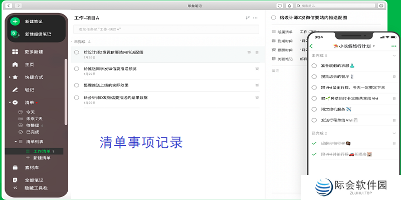
Task: Click 隐藏工具栏 to hide the sidebar
Action: pos(36,188)
